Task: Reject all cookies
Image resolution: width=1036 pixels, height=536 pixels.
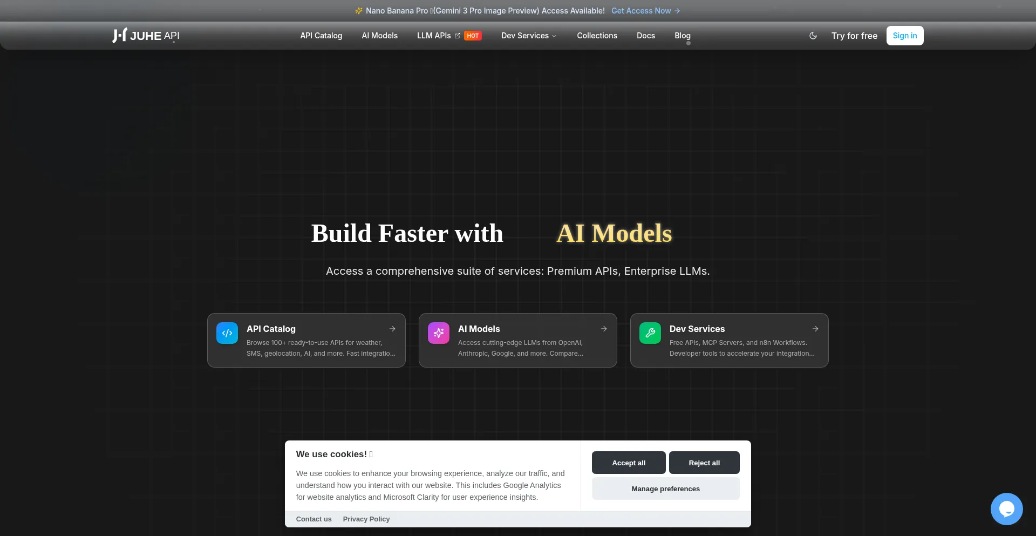Action: [x=704, y=463]
